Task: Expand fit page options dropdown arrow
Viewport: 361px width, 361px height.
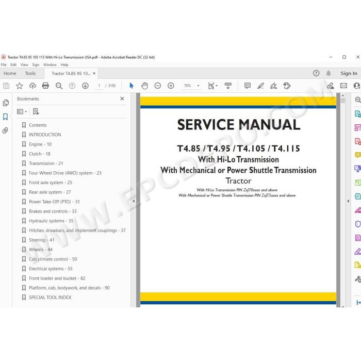Action: pyautogui.click(x=217, y=86)
